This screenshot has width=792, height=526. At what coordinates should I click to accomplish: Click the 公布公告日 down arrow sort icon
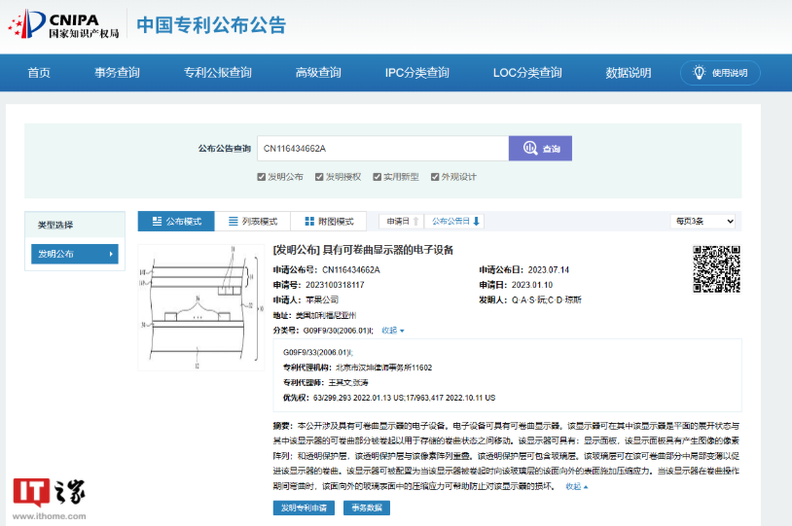pos(476,221)
